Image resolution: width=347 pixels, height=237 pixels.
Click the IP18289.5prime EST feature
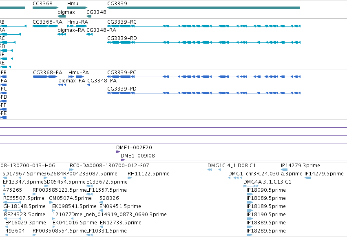tap(250, 235)
